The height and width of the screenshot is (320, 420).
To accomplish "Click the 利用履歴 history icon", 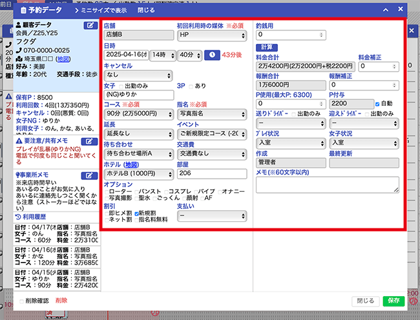I will point(18,217).
